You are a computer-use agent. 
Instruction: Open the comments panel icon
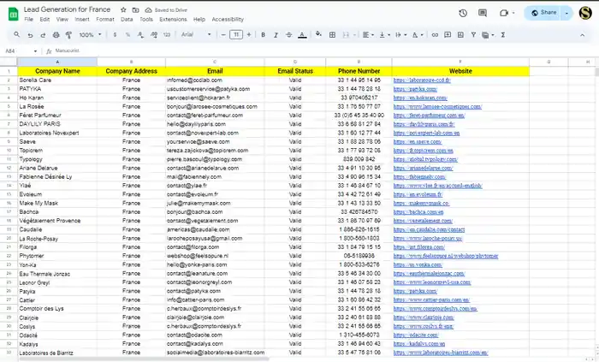point(483,13)
